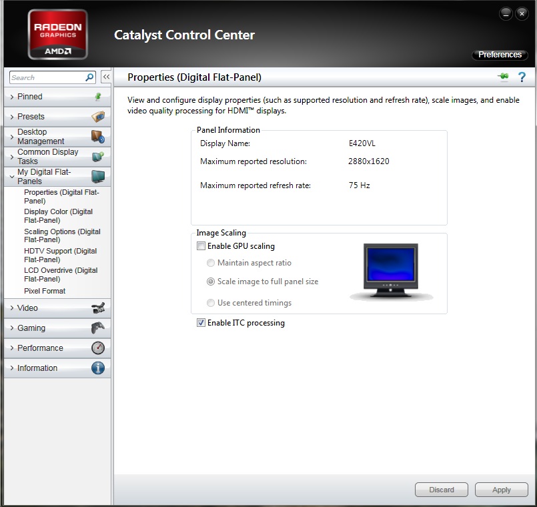Click the display name value E420VL
The image size is (537, 507).
[x=362, y=143]
